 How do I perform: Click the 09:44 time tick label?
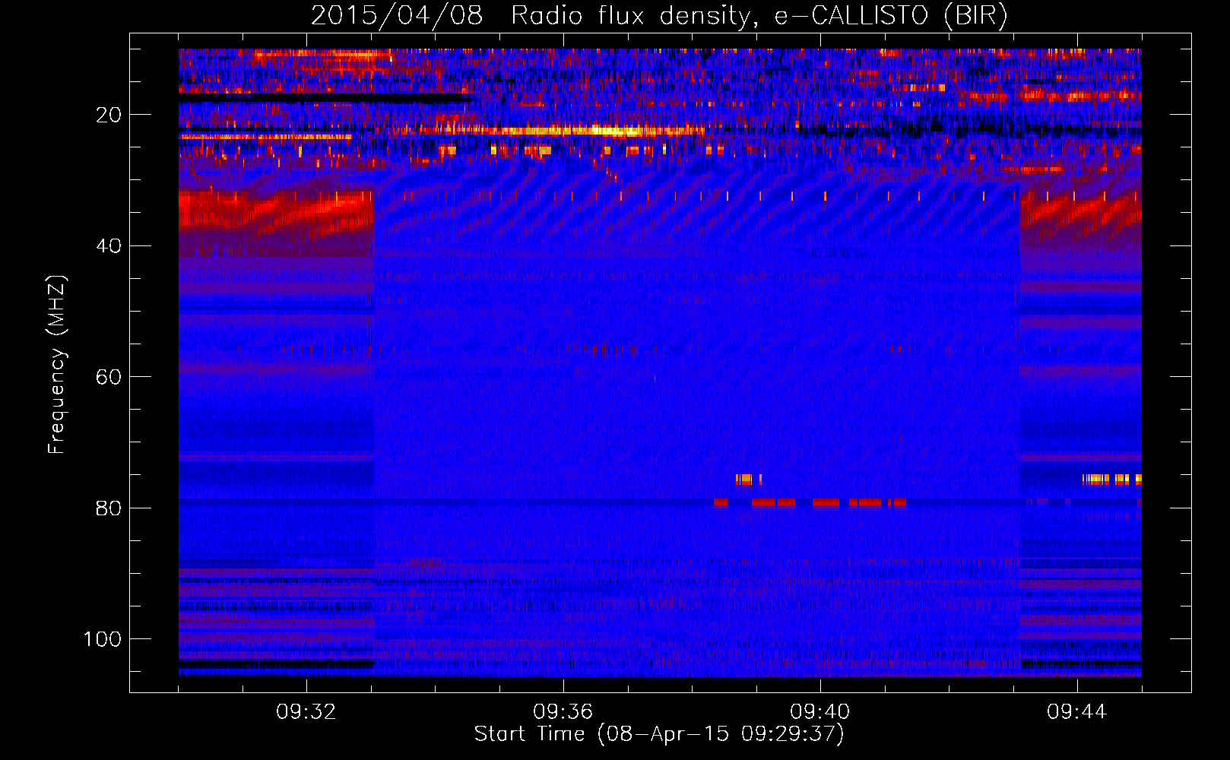[1077, 712]
